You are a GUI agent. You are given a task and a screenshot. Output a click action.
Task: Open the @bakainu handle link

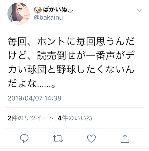48,17
